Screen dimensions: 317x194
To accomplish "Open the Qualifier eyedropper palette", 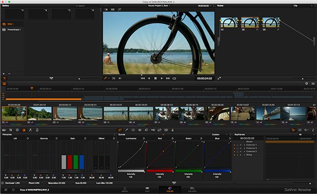I will pyautogui.click(x=127, y=130).
